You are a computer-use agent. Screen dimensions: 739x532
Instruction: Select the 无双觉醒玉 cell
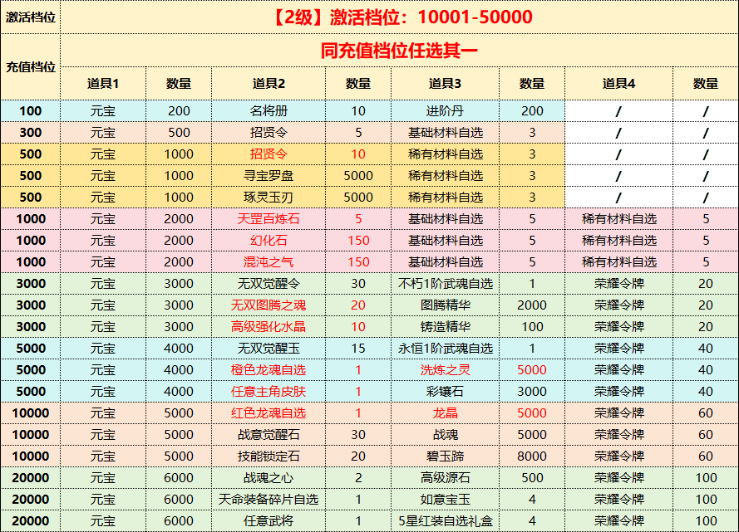269,349
